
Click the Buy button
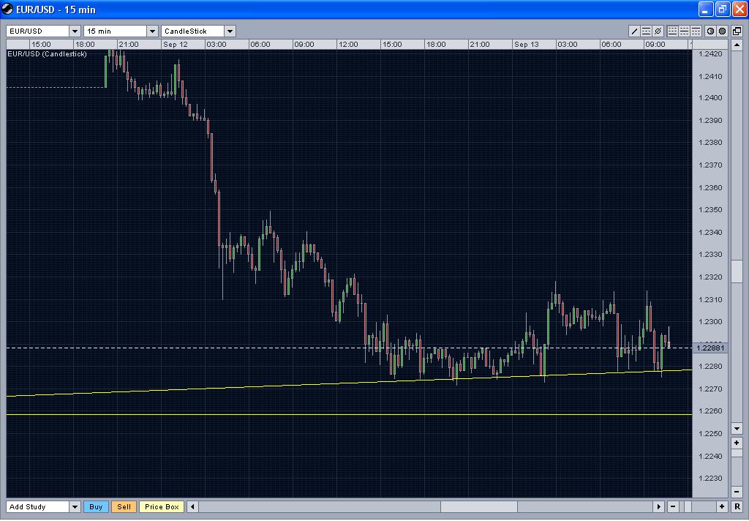point(96,506)
